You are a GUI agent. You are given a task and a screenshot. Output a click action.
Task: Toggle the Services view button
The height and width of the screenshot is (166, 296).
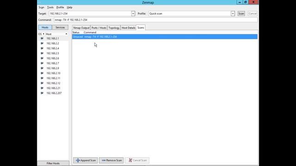coord(60,28)
